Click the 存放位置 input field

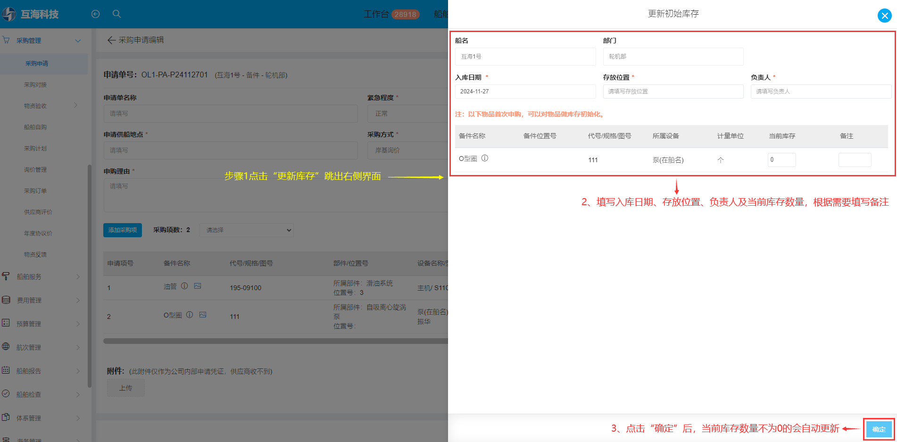[x=673, y=92]
